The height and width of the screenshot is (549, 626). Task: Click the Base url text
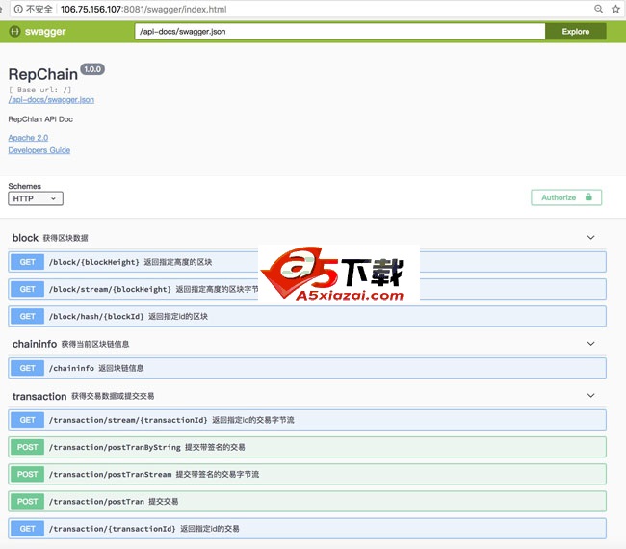(x=39, y=90)
